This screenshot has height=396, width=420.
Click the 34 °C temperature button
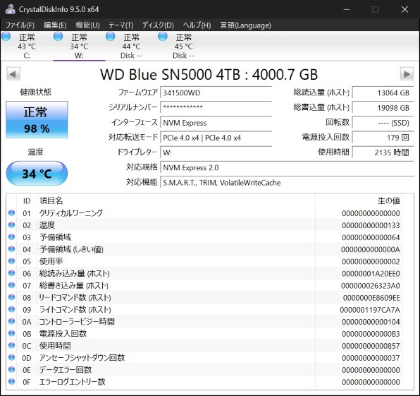37,174
